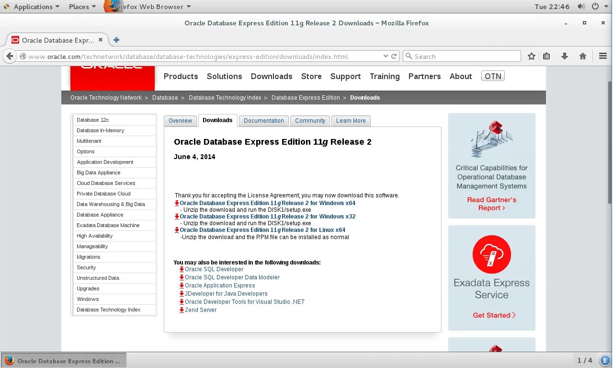Open the About menu
Image resolution: width=613 pixels, height=368 pixels.
click(x=461, y=76)
